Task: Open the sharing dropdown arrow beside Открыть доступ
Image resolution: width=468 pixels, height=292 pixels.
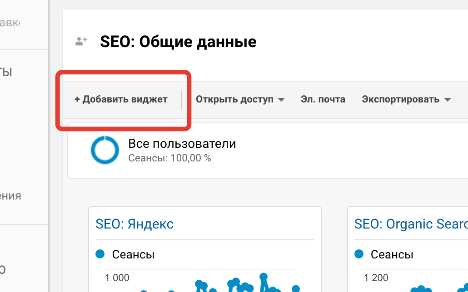Action: tap(282, 99)
